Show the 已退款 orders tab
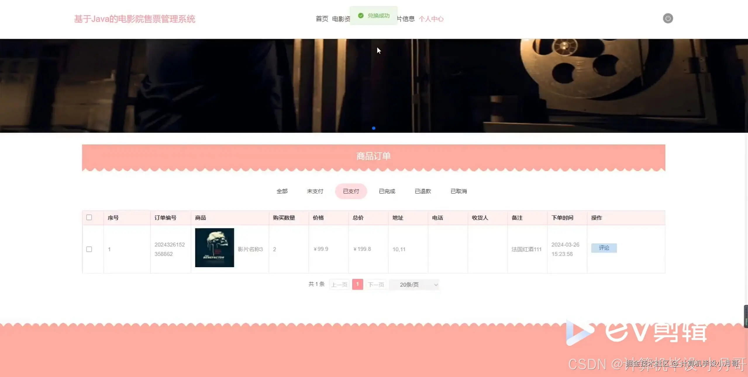Image resolution: width=748 pixels, height=377 pixels. pos(423,191)
